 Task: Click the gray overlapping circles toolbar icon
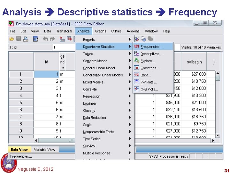click(150, 39)
